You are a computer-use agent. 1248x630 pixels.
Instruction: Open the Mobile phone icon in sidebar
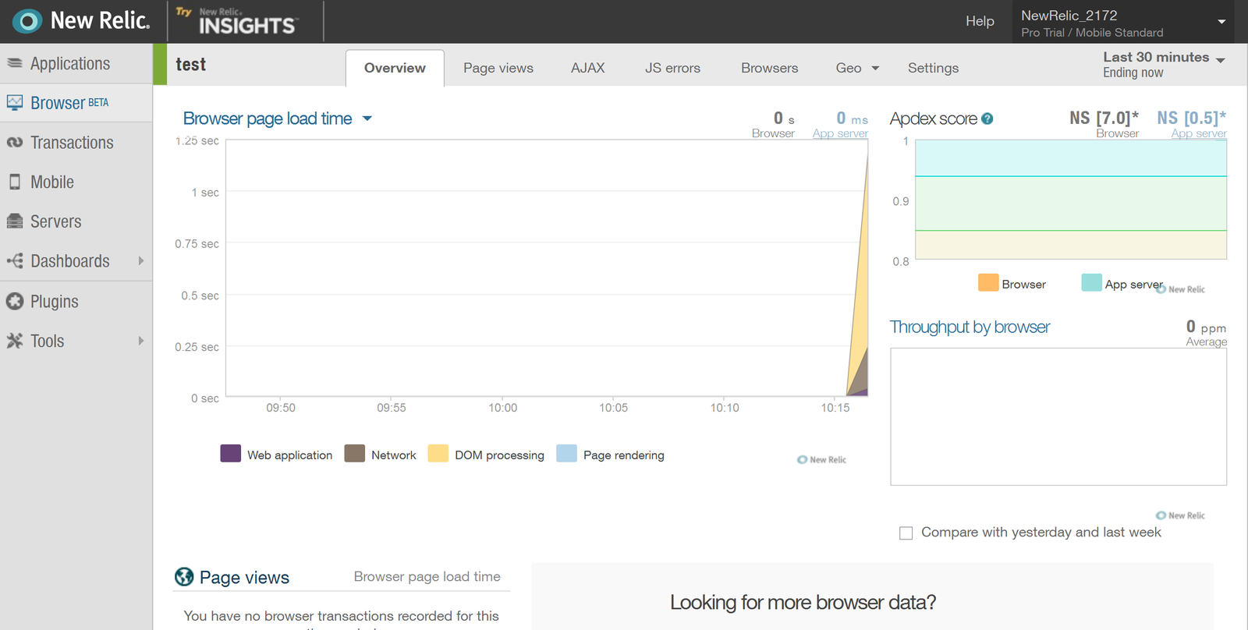(x=15, y=182)
